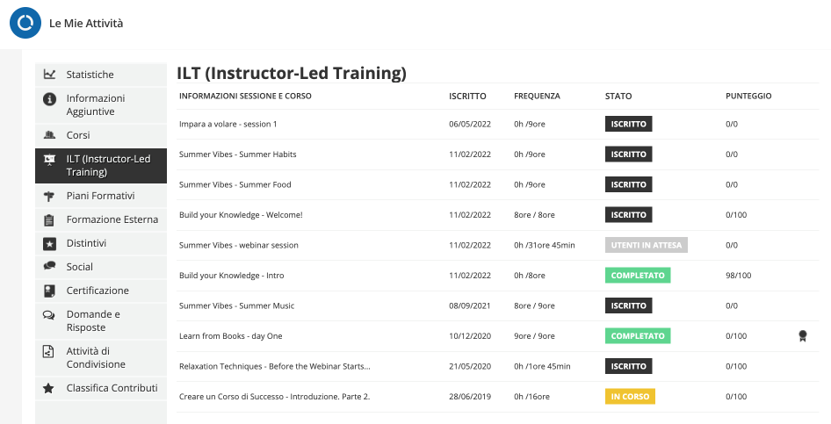This screenshot has width=831, height=424.
Task: Select the Informazioni Aggiuntive info icon
Action: [49, 98]
